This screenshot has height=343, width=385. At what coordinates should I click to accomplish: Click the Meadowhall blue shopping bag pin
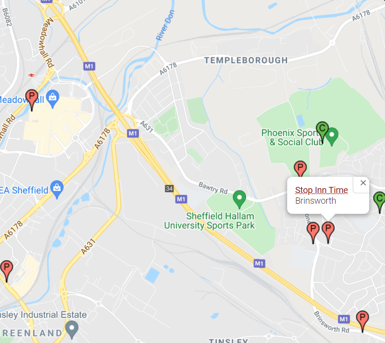click(52, 99)
